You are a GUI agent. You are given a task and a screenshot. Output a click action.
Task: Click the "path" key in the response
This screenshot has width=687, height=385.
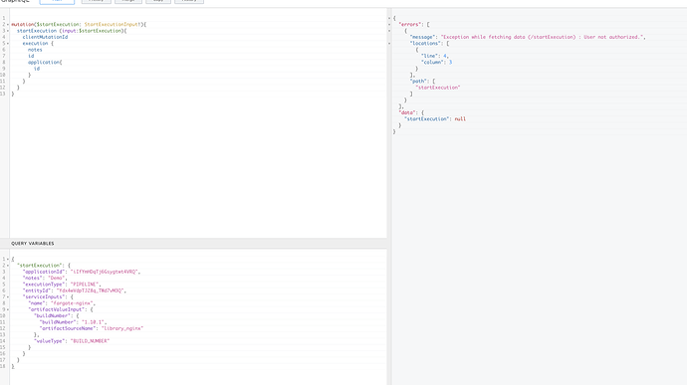(418, 81)
